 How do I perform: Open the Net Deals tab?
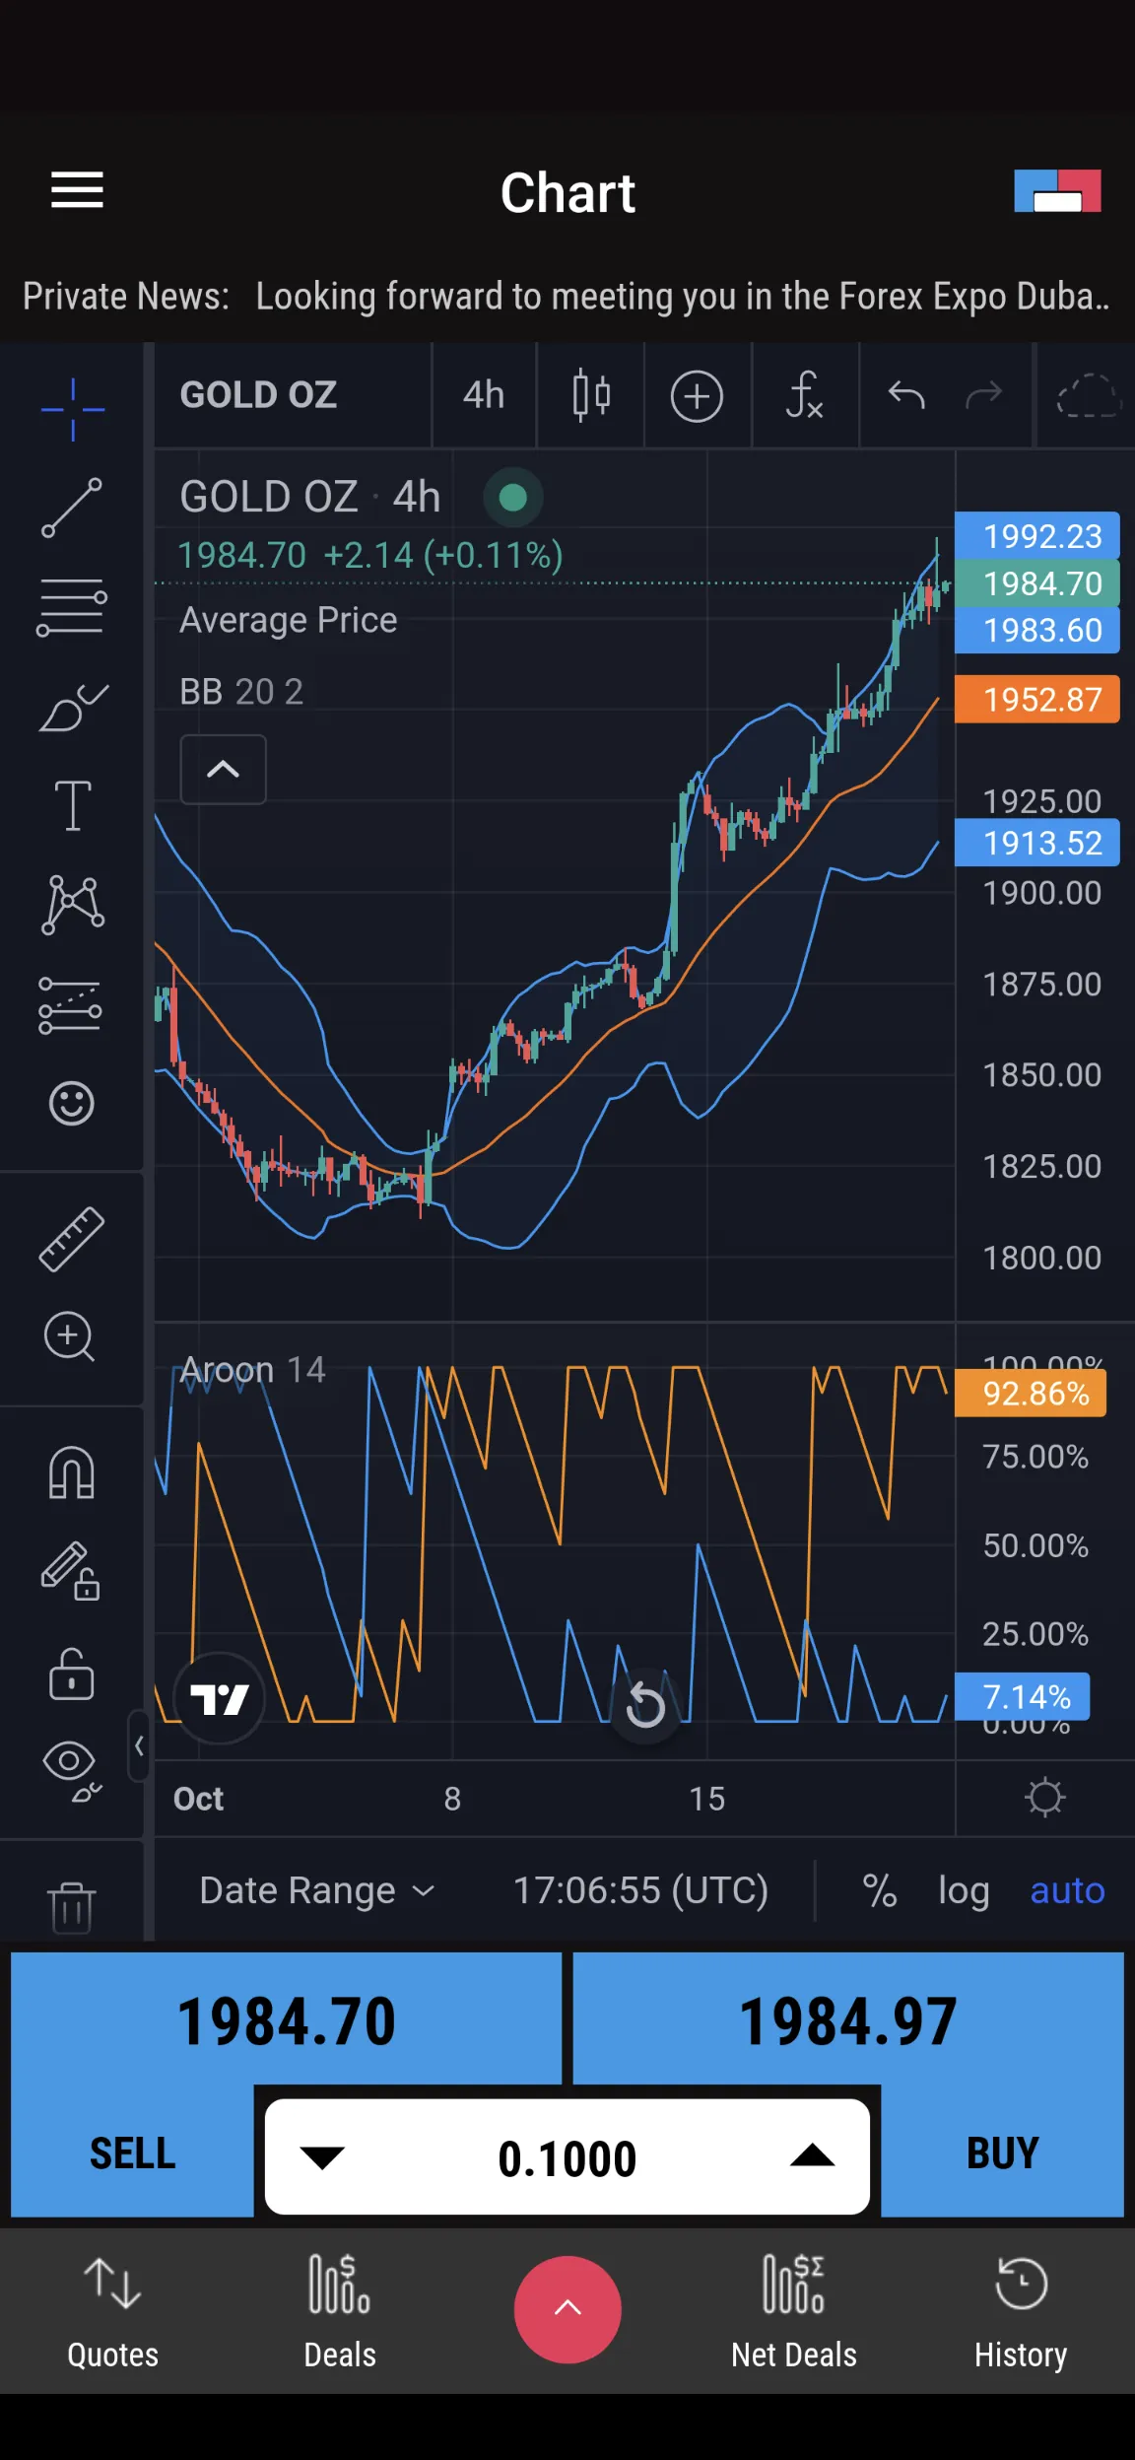794,2310
